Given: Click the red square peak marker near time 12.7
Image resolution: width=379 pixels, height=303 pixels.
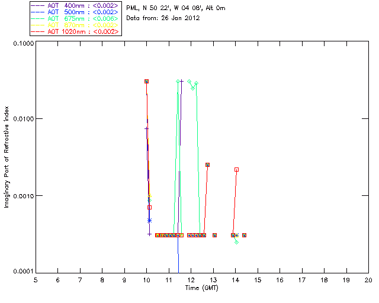Looking at the screenshot, I should (x=207, y=165).
